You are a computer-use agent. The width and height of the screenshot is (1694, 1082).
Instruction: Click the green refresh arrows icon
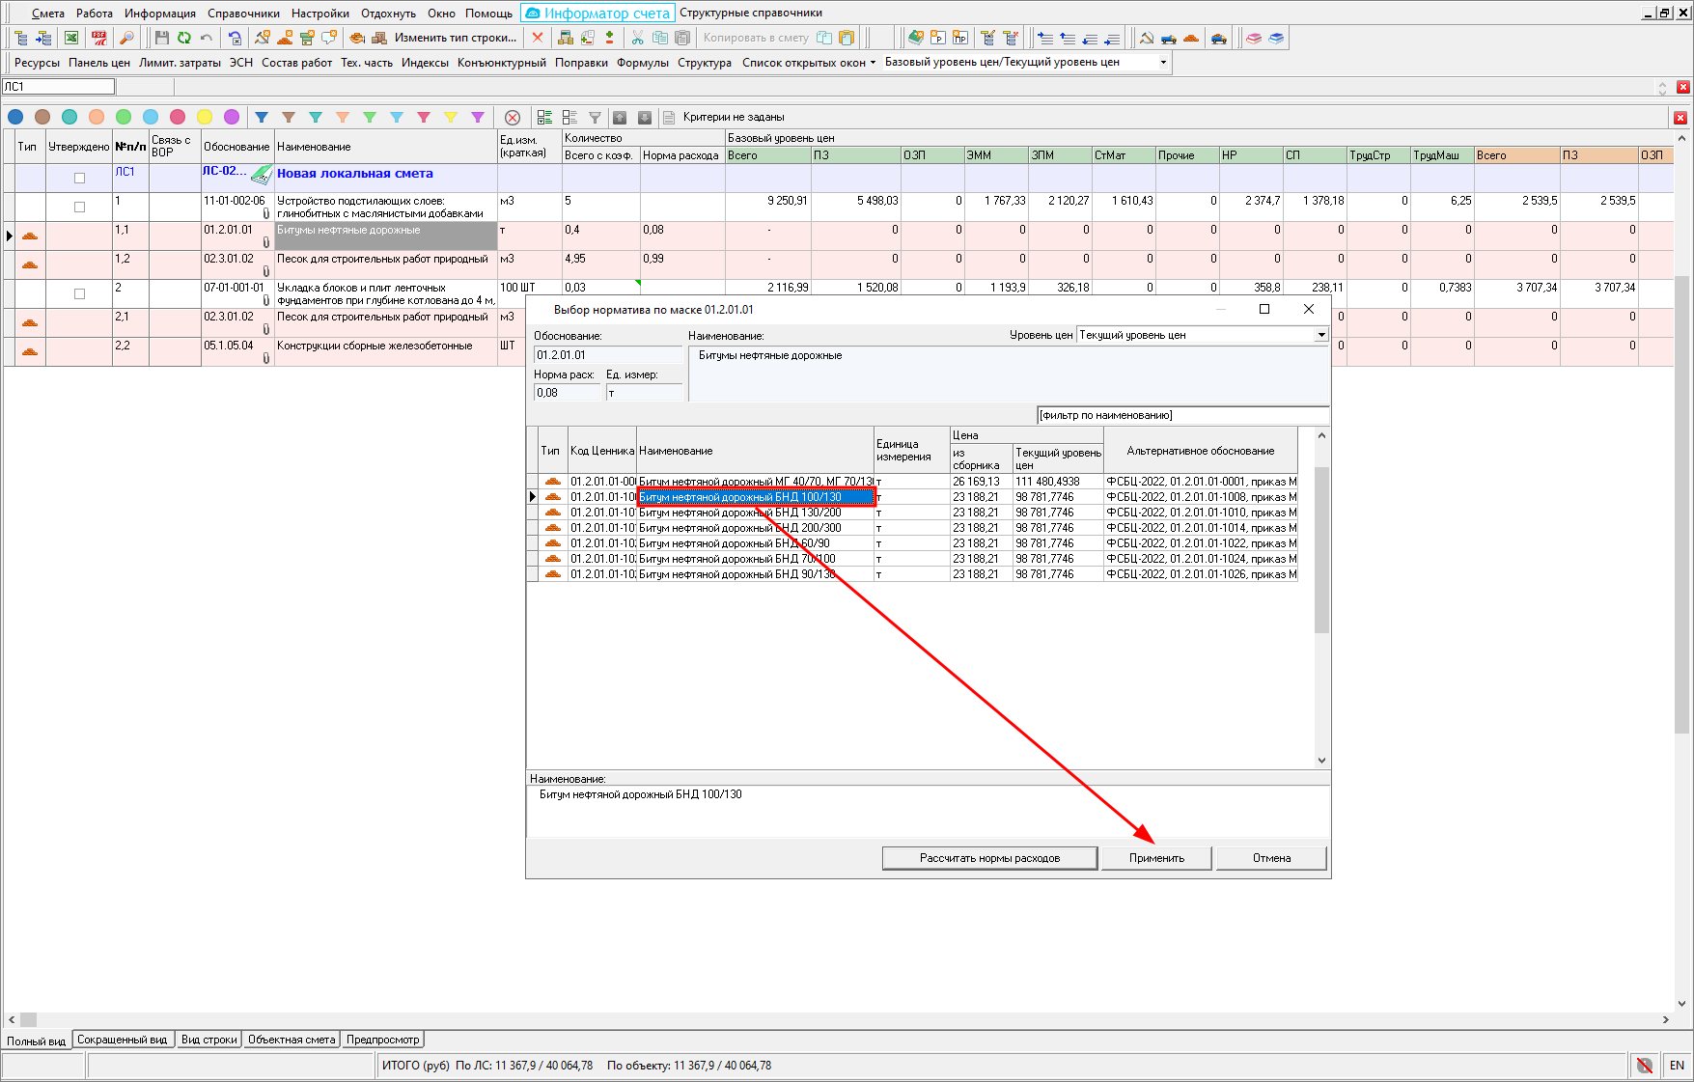pos(183,38)
